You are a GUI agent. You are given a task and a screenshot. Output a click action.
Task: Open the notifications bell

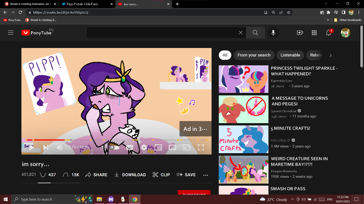coord(328,33)
